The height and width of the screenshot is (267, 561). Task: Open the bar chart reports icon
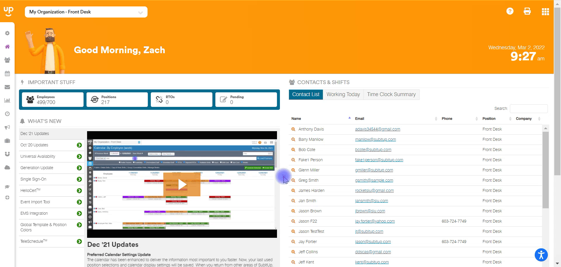coord(7,100)
